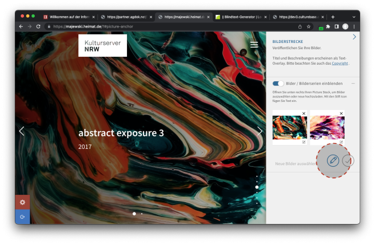Click the blue logout button at bottom left

click(22, 217)
